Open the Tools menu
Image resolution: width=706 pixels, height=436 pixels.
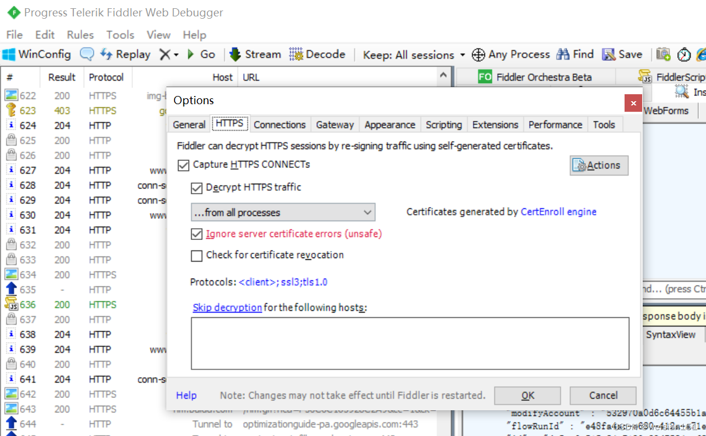click(120, 35)
